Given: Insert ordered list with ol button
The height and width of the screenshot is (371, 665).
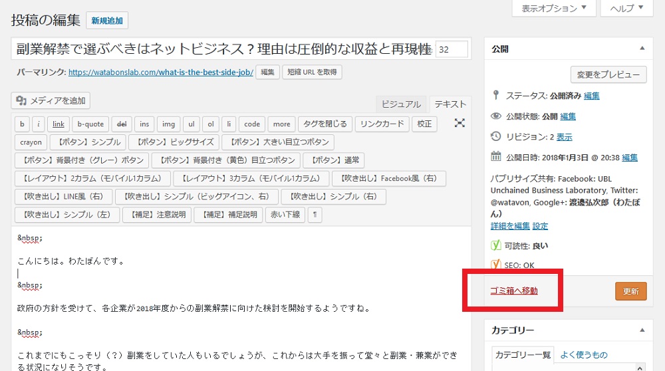Looking at the screenshot, I should [211, 124].
